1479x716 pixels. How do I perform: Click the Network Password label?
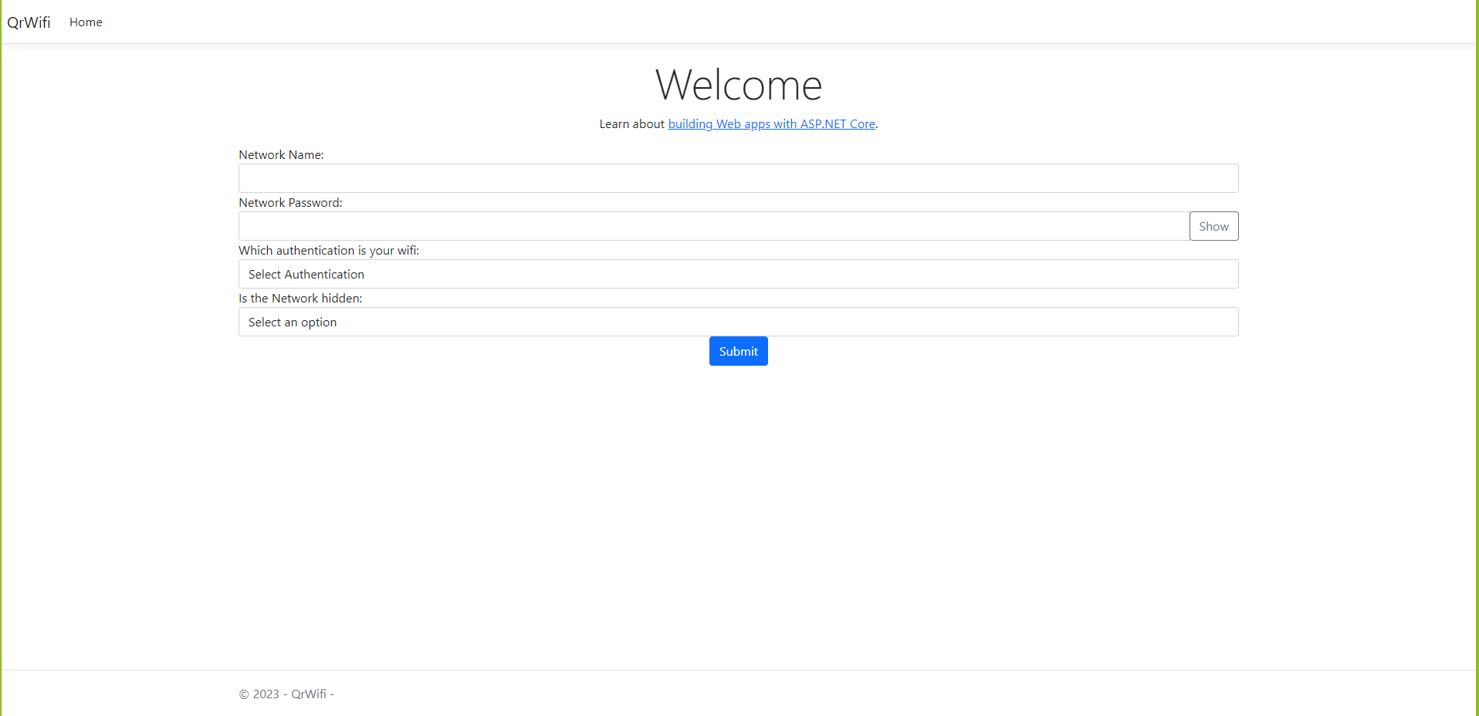point(290,202)
